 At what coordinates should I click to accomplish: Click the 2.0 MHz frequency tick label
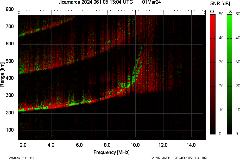tap(23, 145)
